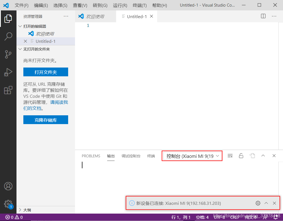
Task: Clear the output panel
Action: coord(230,156)
